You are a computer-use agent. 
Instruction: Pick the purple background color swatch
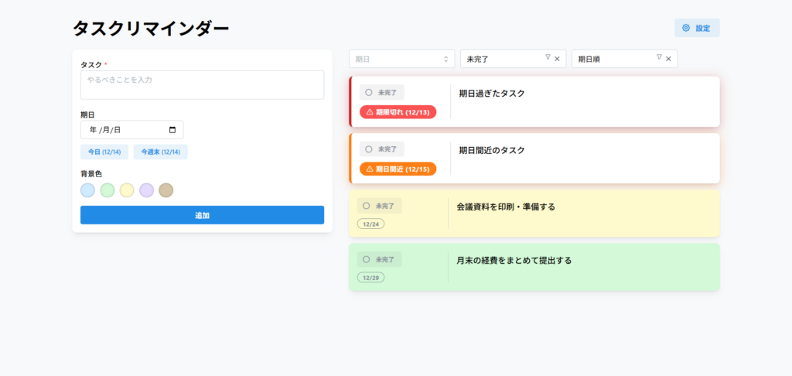point(146,190)
